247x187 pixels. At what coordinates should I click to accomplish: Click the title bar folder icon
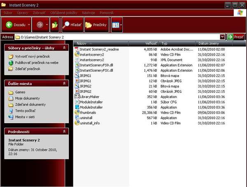pos(3,5)
